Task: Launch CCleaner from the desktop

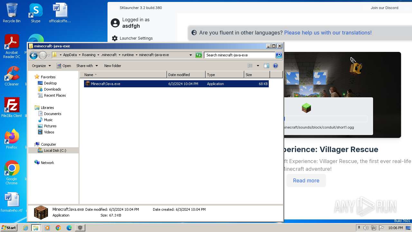Action: pyautogui.click(x=12, y=76)
